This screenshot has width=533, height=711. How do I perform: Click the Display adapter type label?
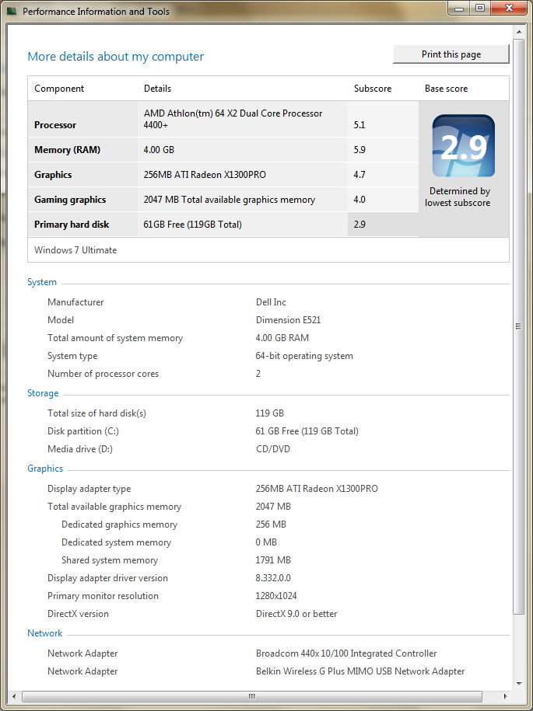coord(89,489)
